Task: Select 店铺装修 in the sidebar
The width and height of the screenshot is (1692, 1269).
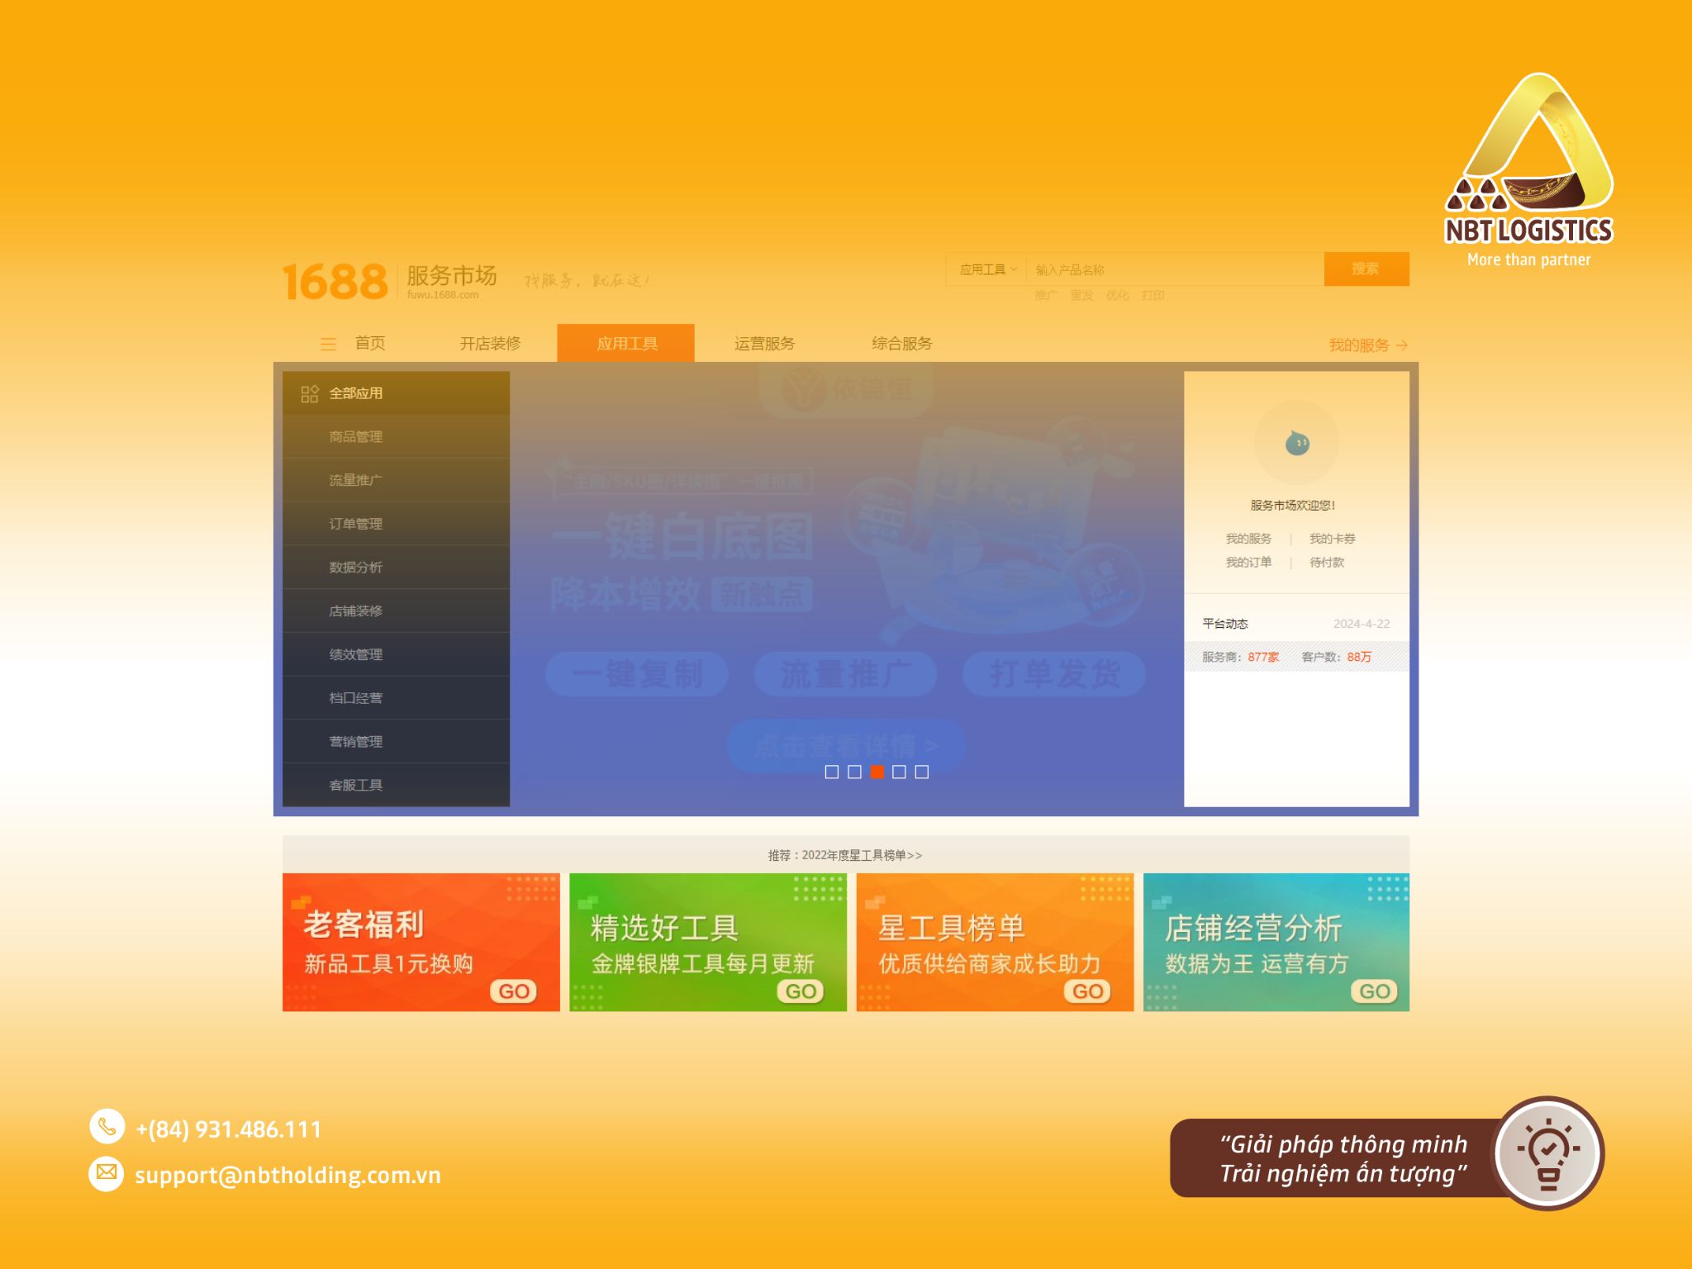Action: coord(396,611)
